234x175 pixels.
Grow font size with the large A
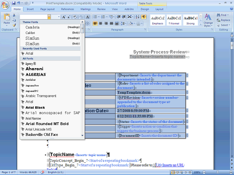pyautogui.click(x=64, y=17)
